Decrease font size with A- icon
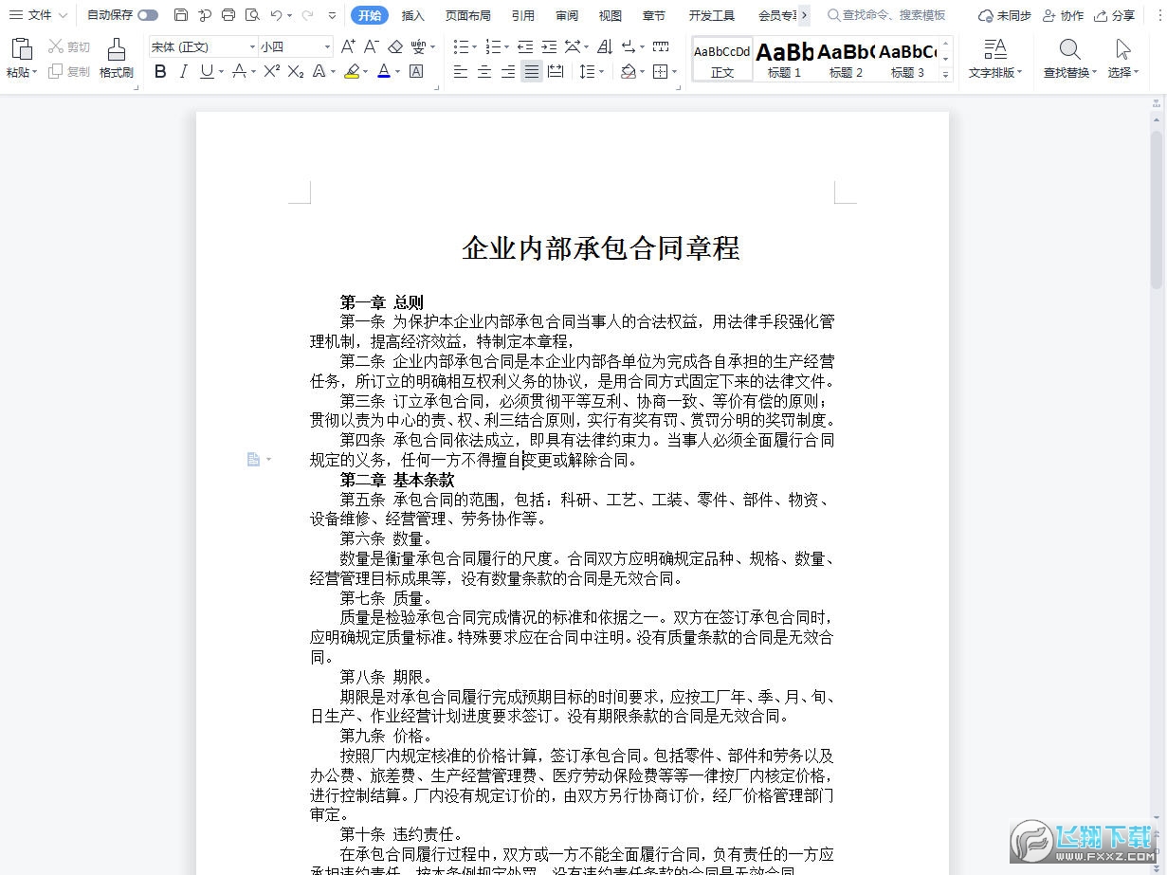Image resolution: width=1167 pixels, height=875 pixels. pos(372,46)
